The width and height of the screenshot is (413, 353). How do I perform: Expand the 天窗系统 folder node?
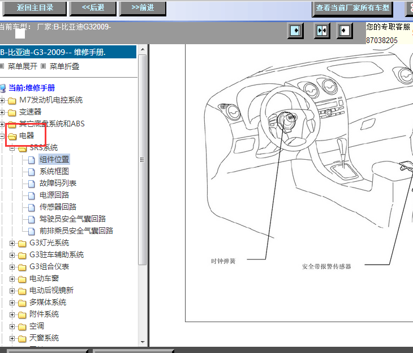12,338
